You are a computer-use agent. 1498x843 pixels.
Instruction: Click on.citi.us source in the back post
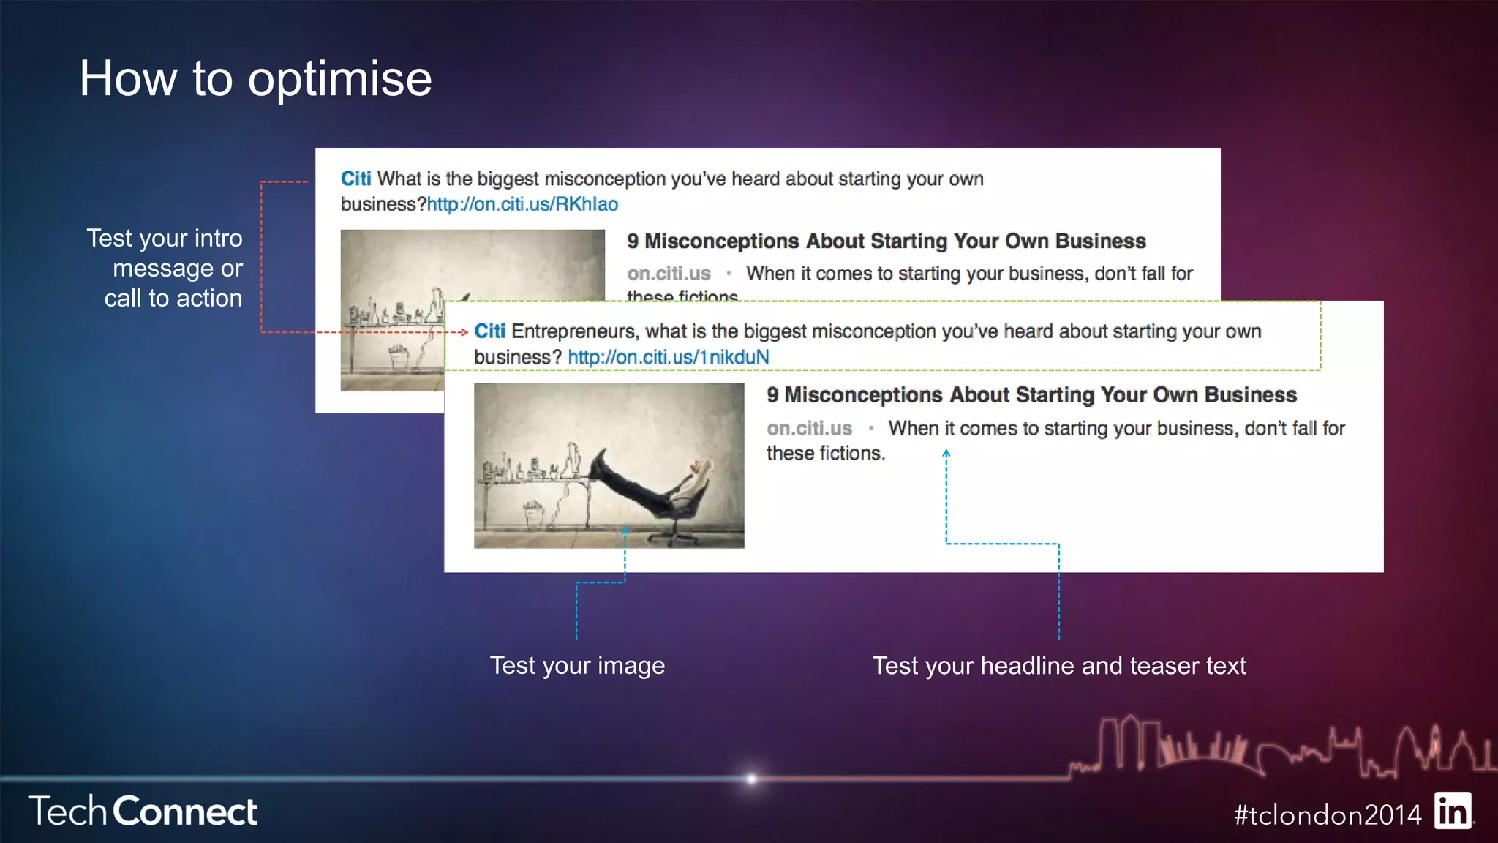click(669, 274)
